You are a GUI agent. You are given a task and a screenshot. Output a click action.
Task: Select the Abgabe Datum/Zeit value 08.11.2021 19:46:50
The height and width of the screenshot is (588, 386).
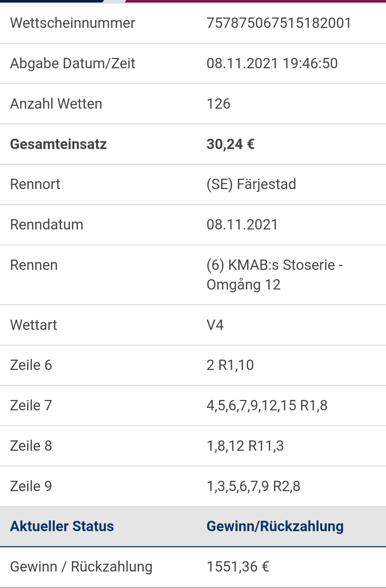pos(272,64)
